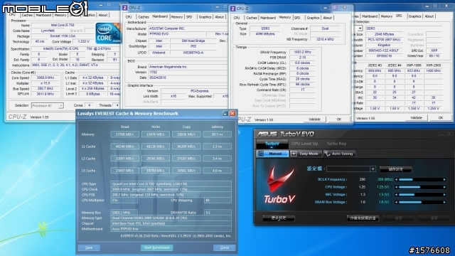Open the slot selection dropdown in the SPD window

360,28
